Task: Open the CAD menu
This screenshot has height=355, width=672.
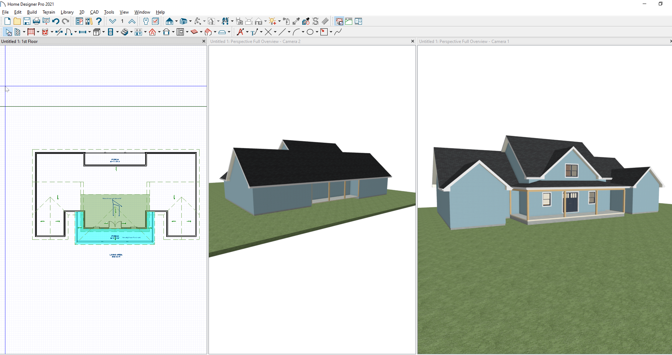Action: tap(94, 12)
